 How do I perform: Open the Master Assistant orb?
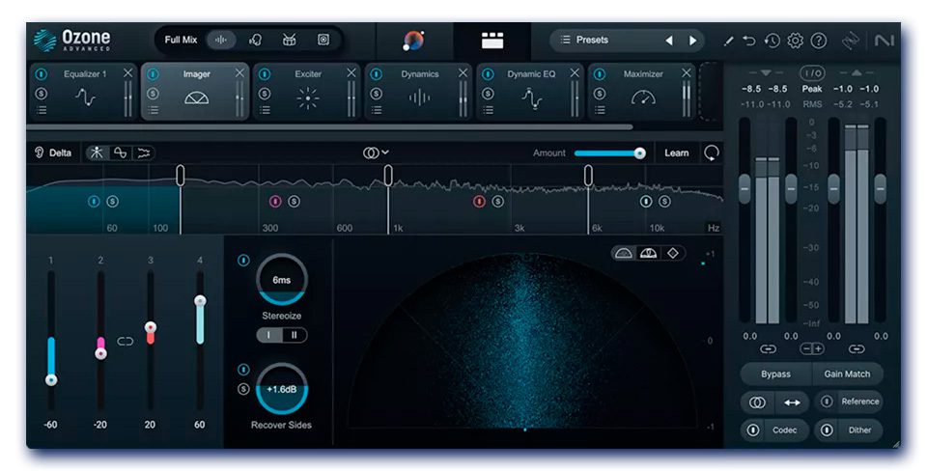(x=413, y=41)
